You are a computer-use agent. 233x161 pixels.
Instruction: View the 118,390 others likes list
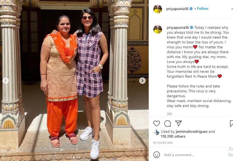point(173,136)
